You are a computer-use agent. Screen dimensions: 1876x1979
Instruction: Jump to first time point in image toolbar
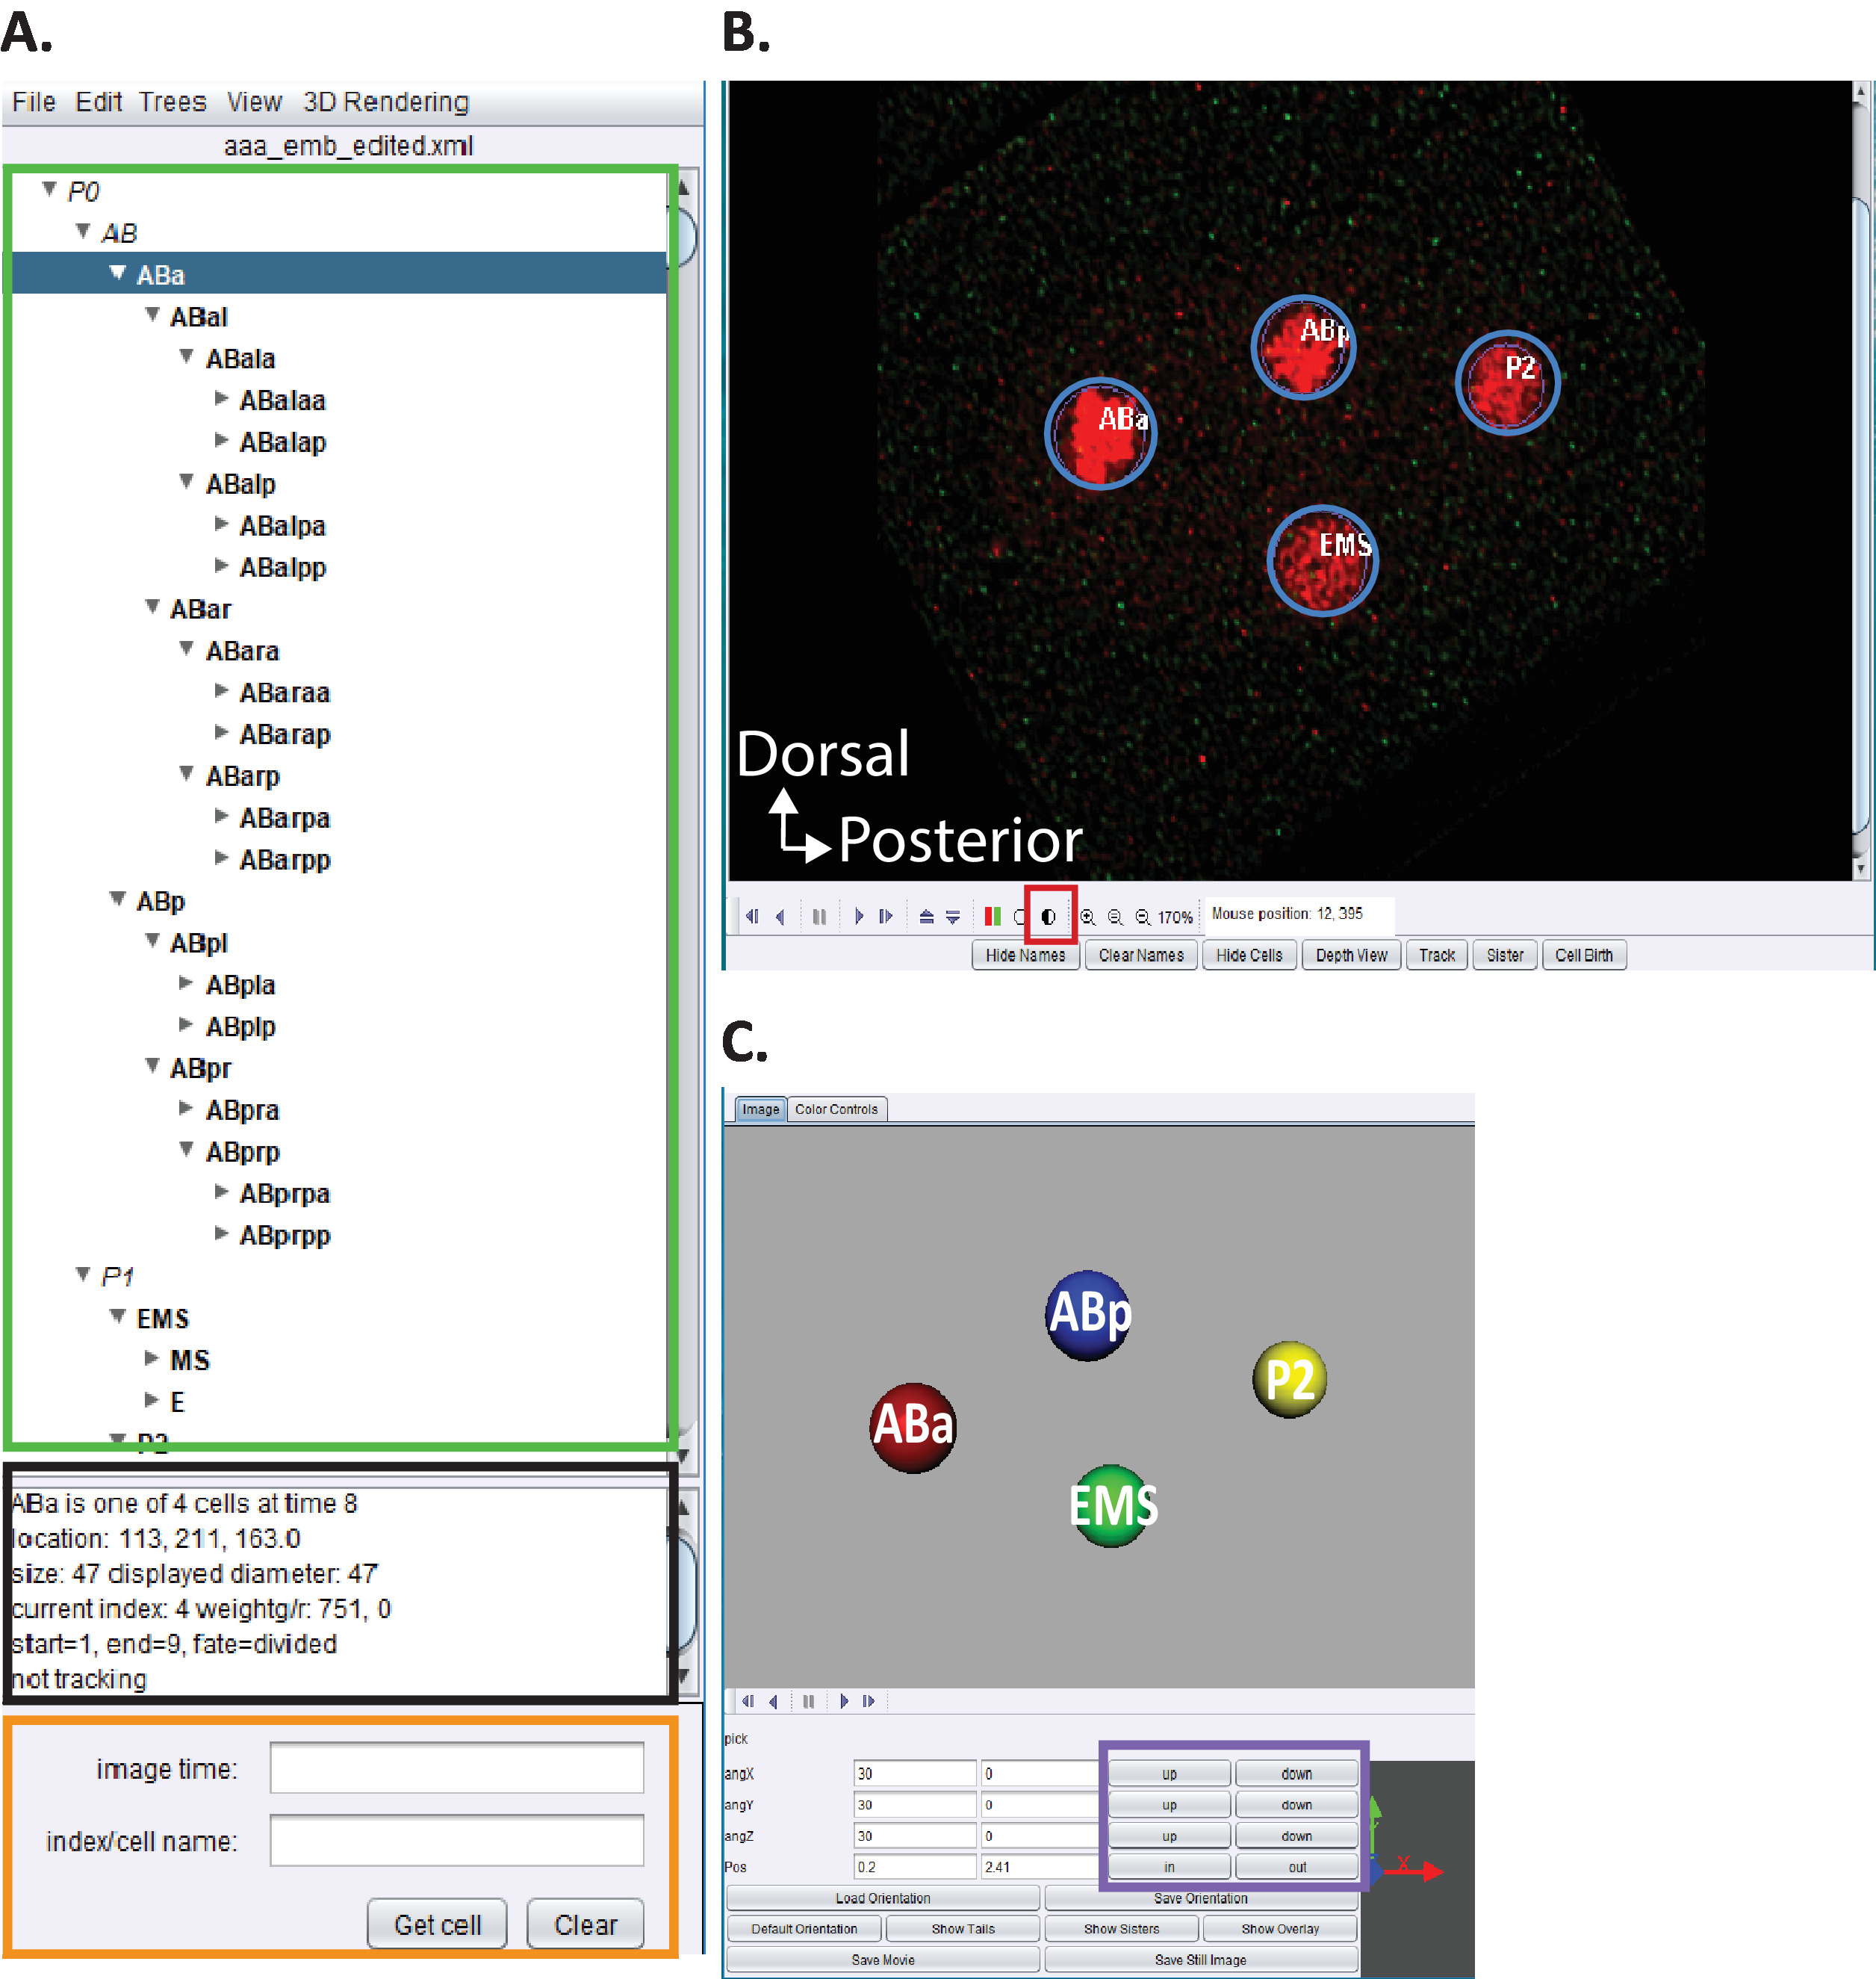pyautogui.click(x=752, y=915)
